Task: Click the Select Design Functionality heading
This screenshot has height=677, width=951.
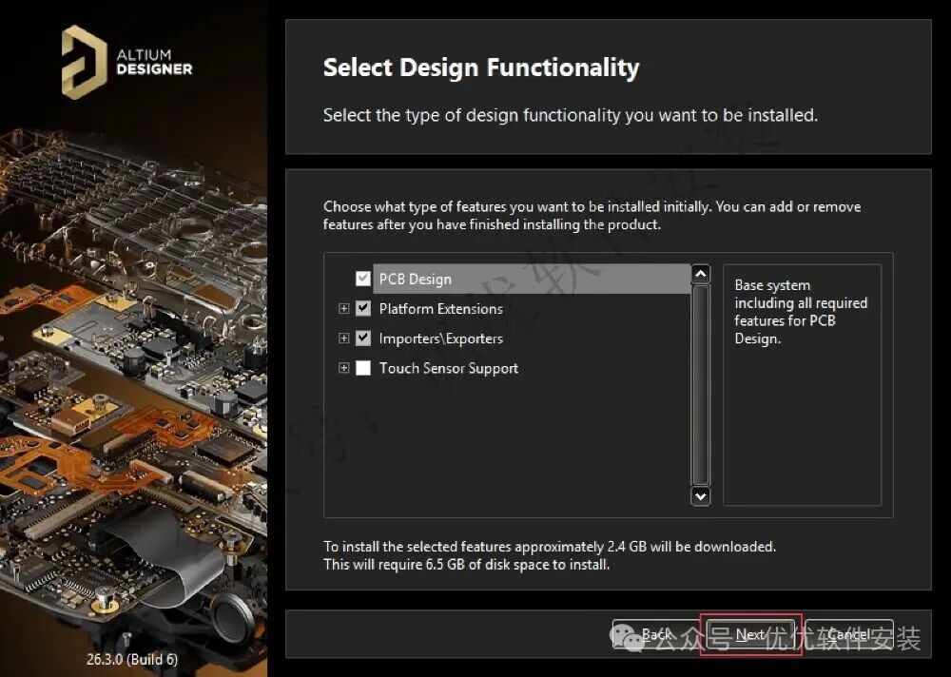Action: (481, 67)
